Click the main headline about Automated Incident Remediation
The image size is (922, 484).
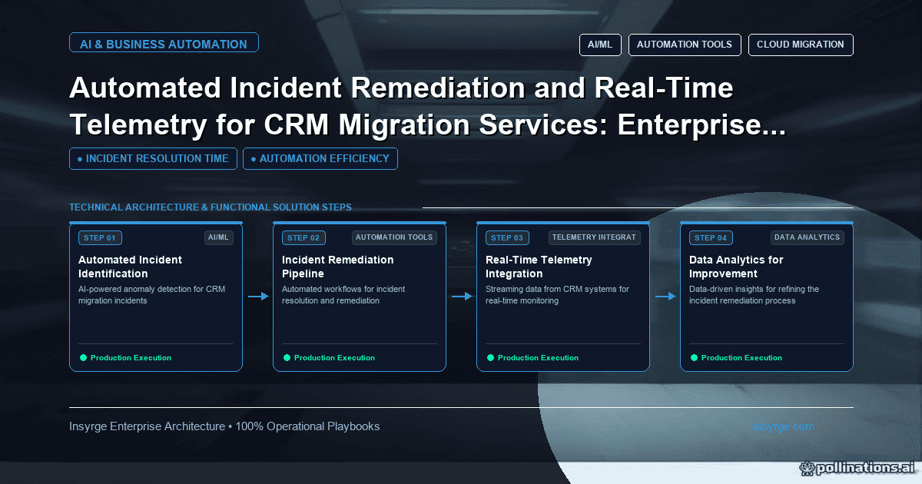point(427,107)
